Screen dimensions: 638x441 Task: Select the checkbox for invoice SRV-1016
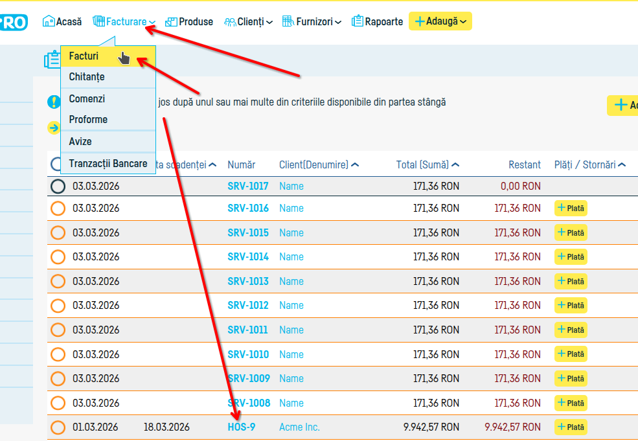[58, 209]
